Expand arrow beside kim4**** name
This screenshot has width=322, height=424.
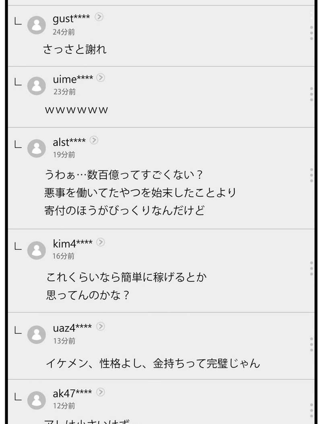[x=101, y=242]
